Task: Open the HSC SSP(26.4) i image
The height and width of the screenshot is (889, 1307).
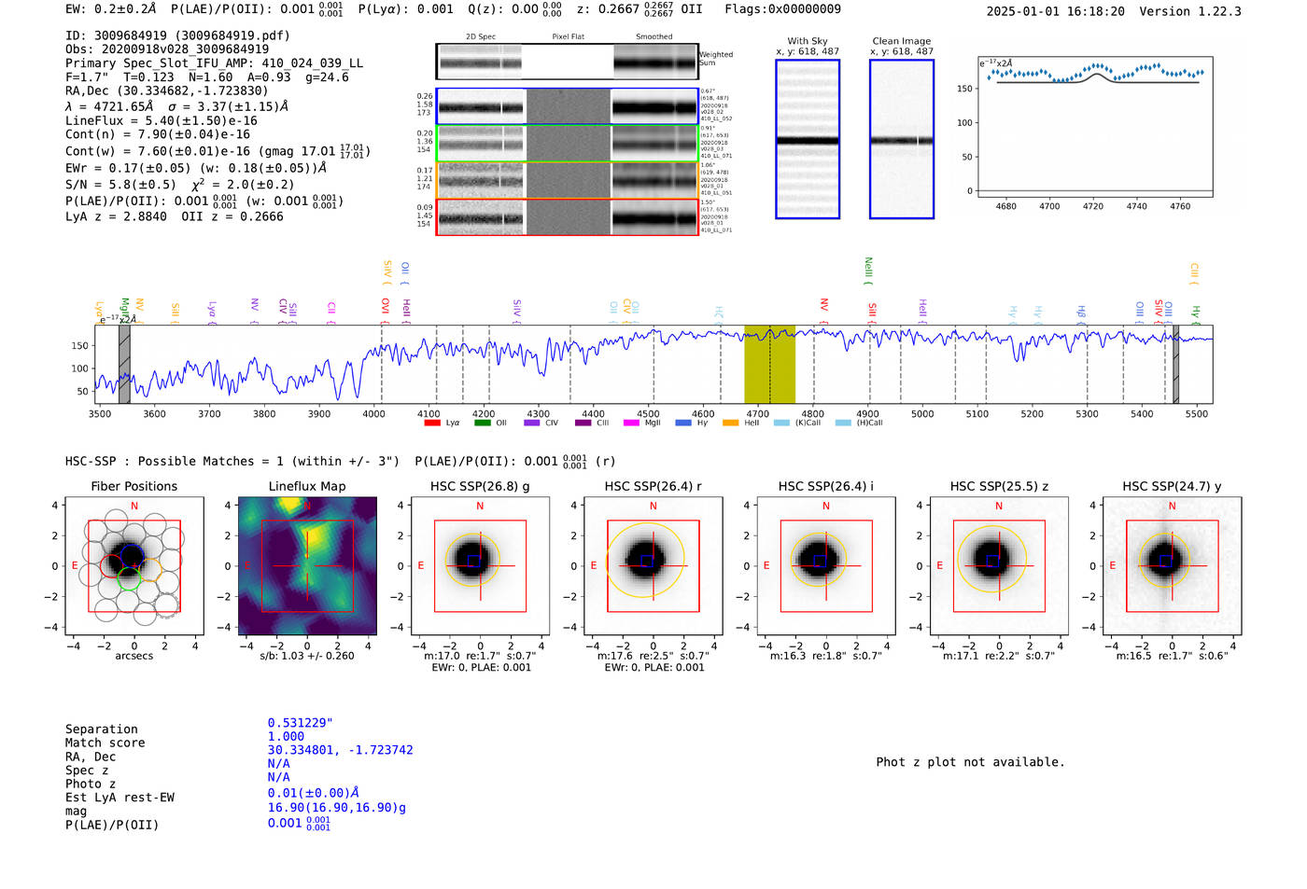Action: click(826, 565)
